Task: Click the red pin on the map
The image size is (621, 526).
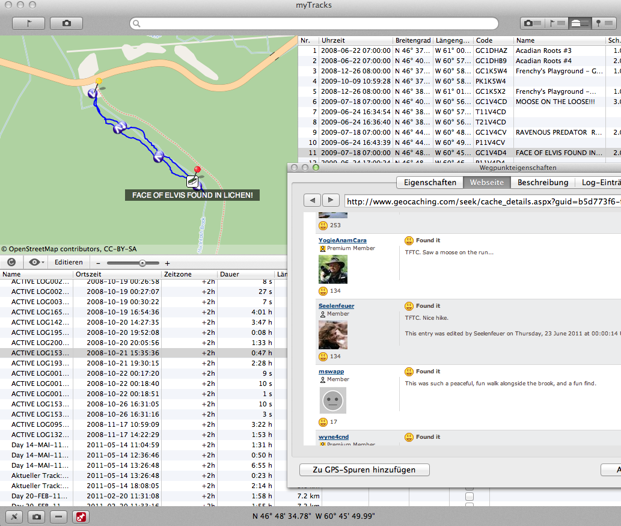Action: pos(197,170)
